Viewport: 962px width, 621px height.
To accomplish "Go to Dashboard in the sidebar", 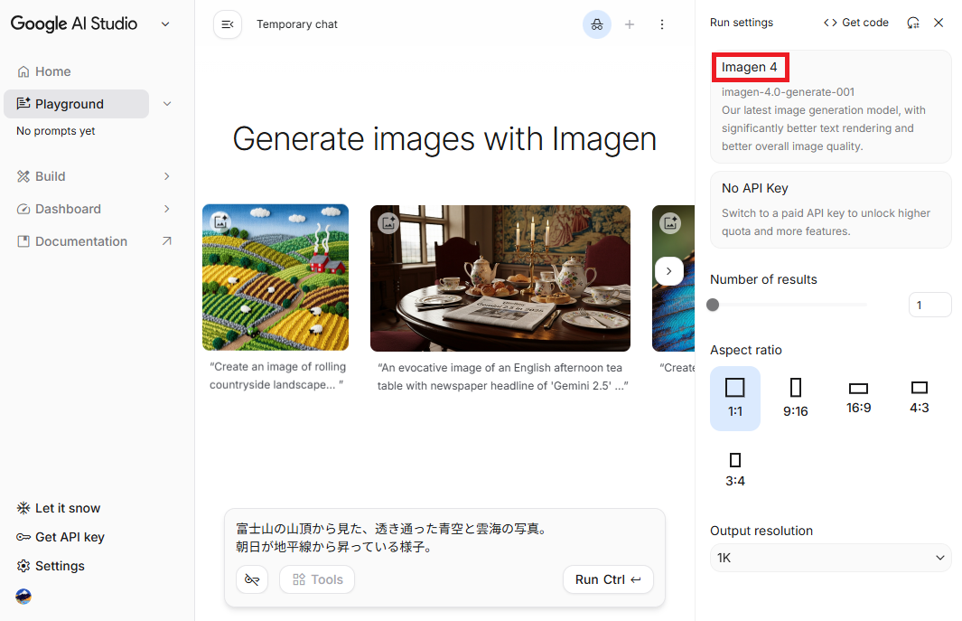I will 68,209.
